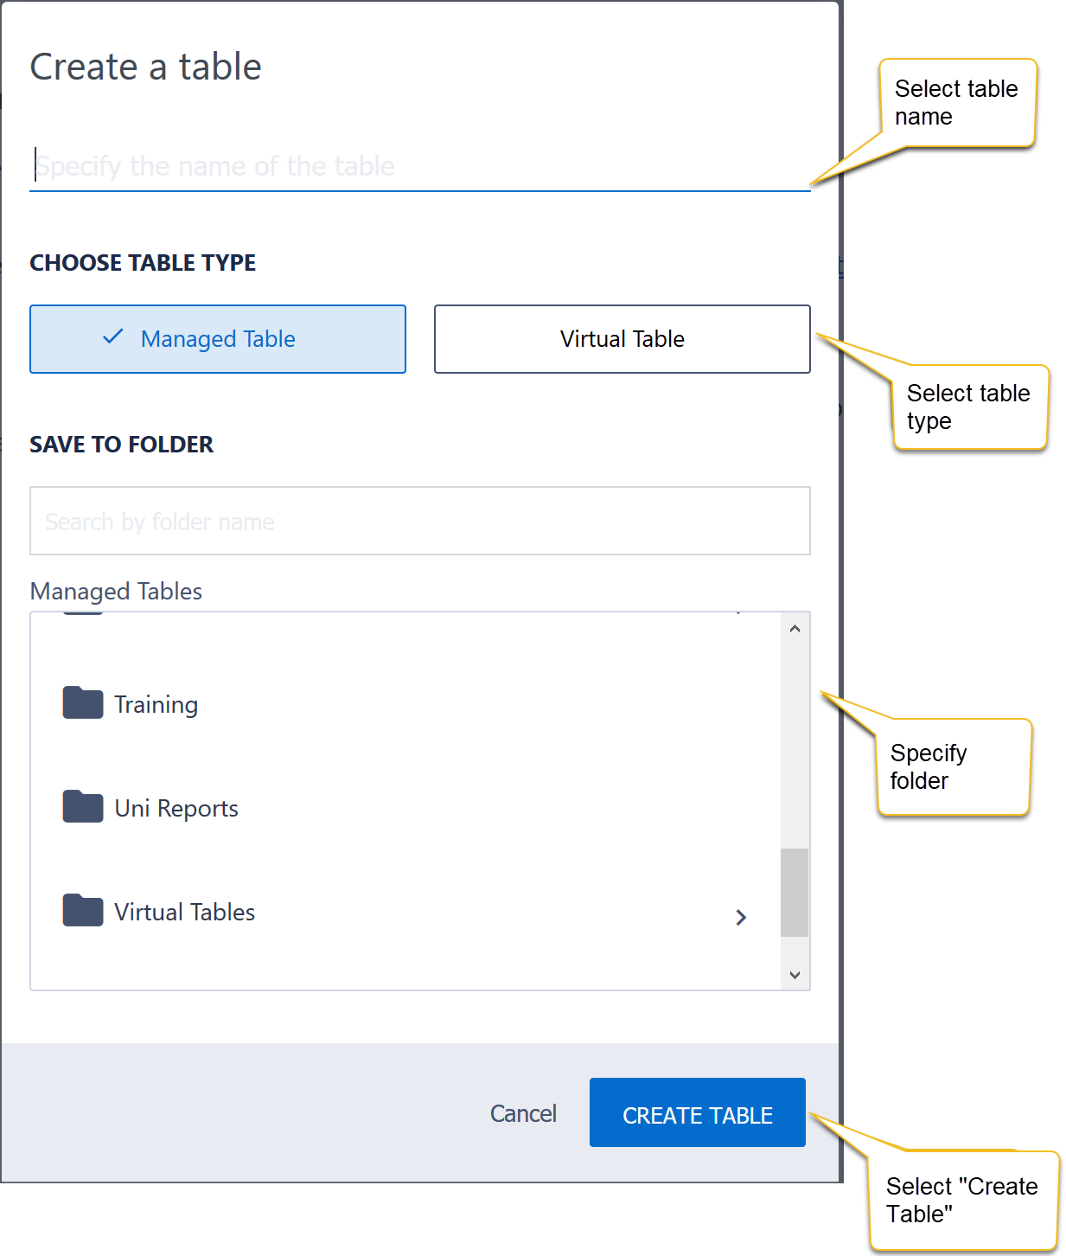Choose the Virtual Tables folder label

(x=185, y=913)
